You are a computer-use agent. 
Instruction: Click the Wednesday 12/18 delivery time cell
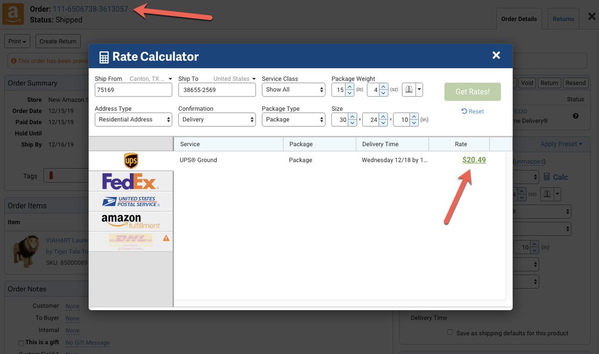[x=394, y=160]
